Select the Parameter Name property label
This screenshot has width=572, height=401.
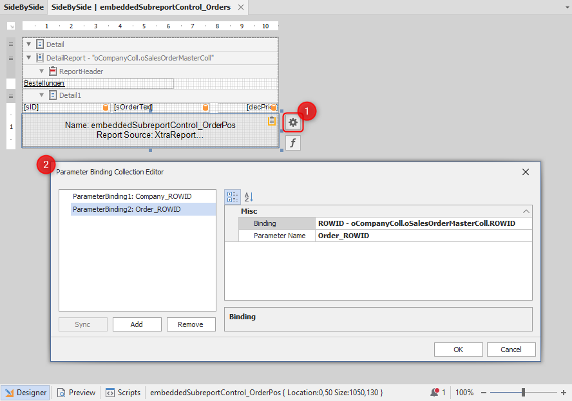click(276, 236)
